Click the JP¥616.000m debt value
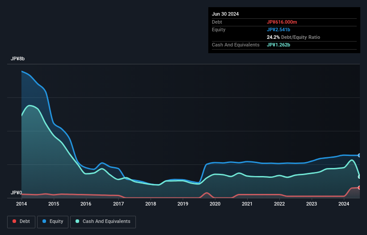This screenshot has height=235, width=367. (282, 22)
